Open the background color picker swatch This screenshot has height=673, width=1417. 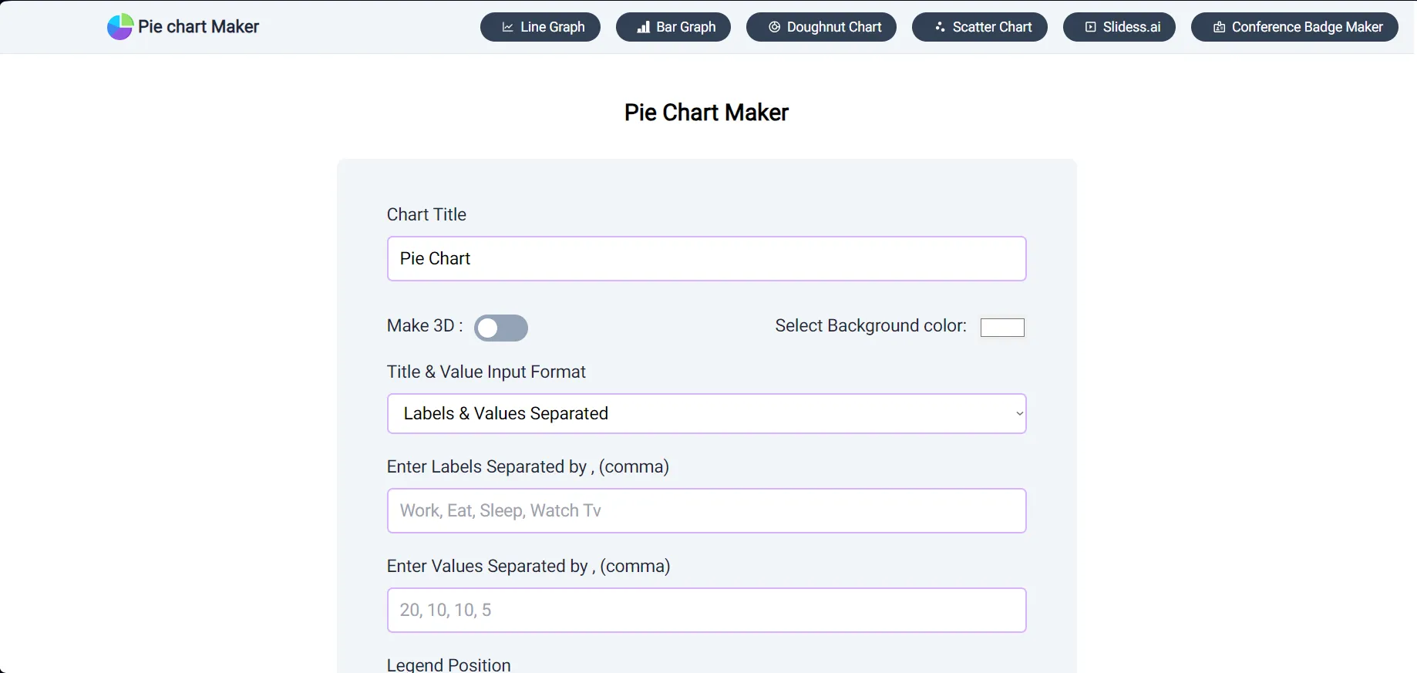[x=1002, y=327]
